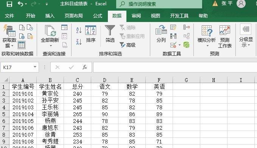
Task: Sort ascending with the A-Z icon
Action: point(79,30)
